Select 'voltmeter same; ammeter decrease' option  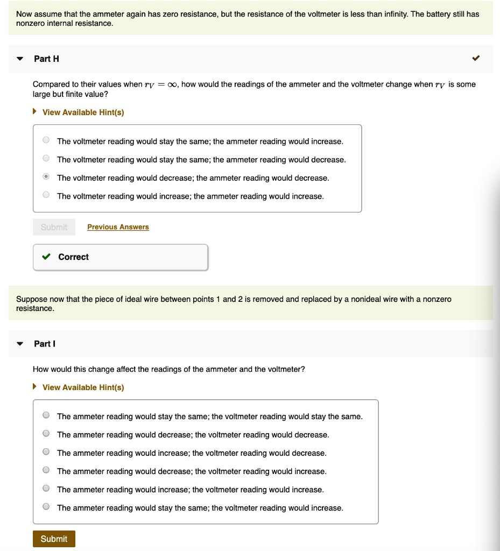46,159
